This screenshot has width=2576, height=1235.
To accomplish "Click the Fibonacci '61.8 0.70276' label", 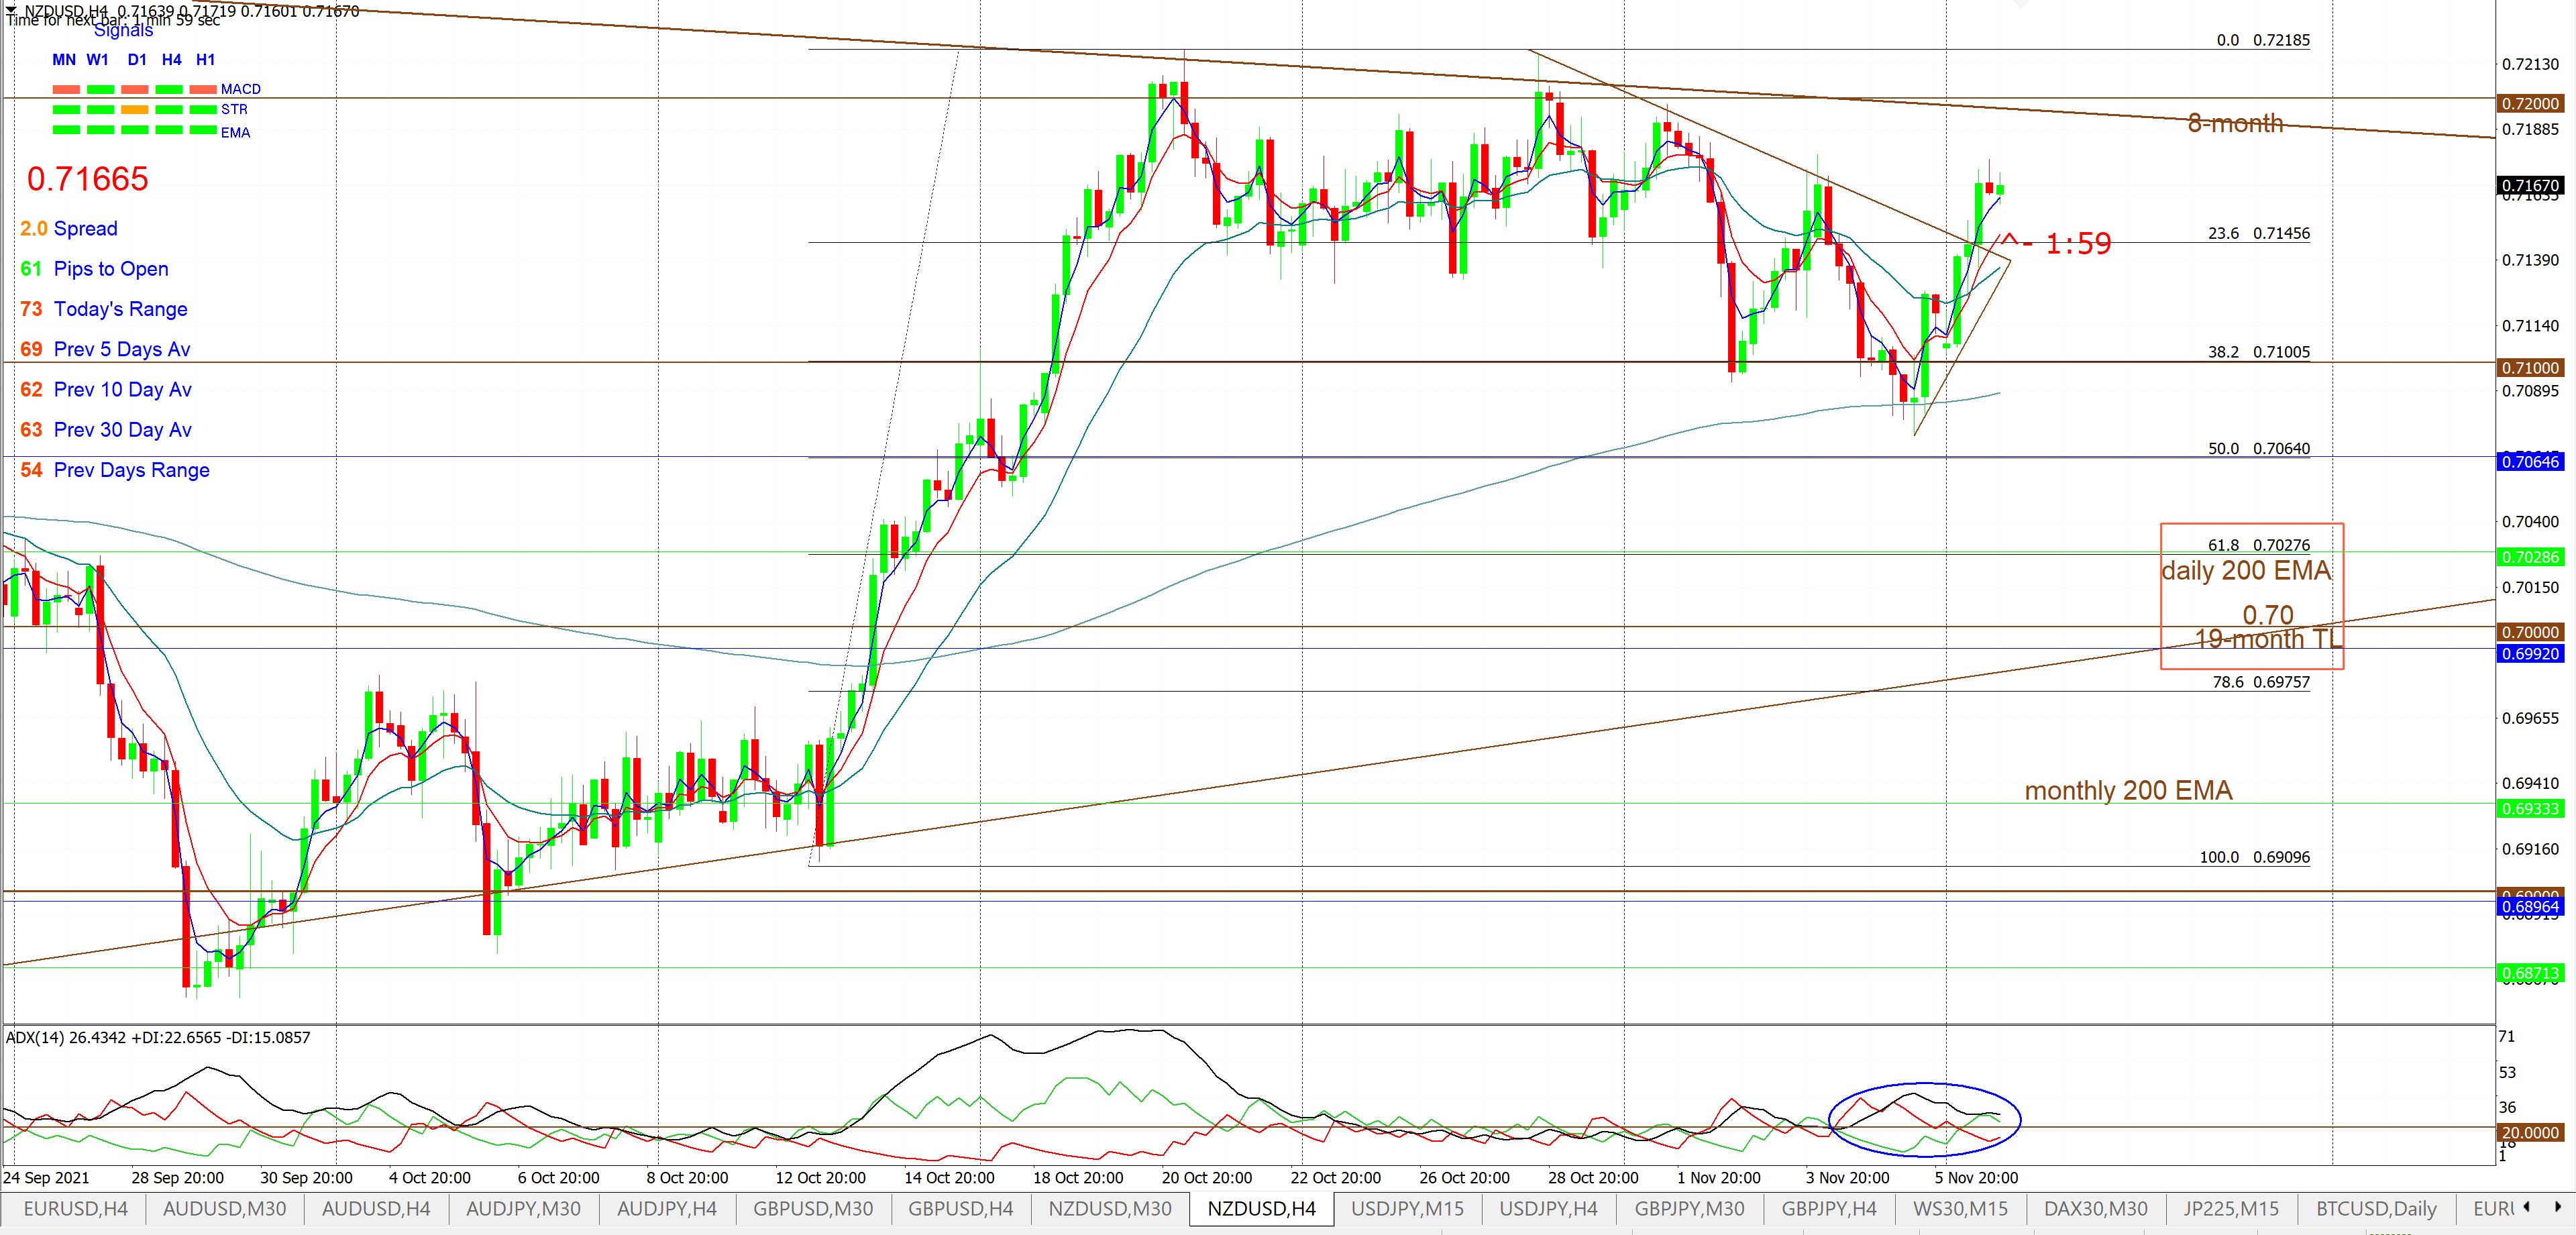I will coord(2259,545).
